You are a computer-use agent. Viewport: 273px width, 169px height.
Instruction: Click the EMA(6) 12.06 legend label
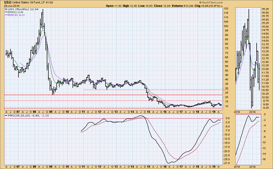(15, 12)
